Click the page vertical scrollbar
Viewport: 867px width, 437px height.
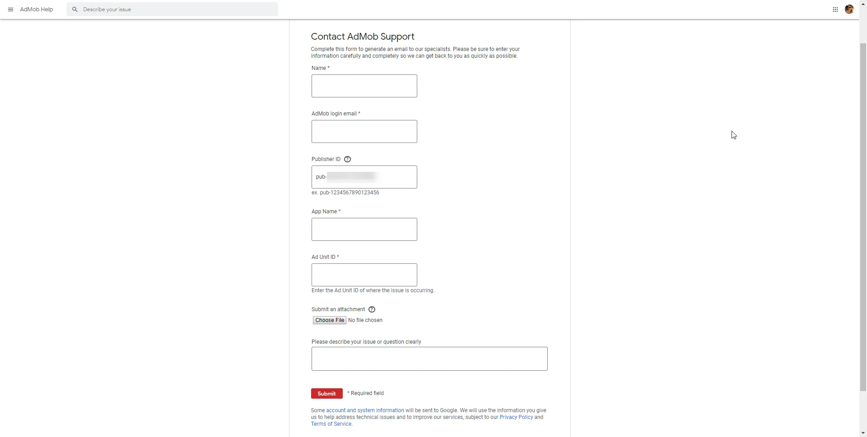(863, 216)
